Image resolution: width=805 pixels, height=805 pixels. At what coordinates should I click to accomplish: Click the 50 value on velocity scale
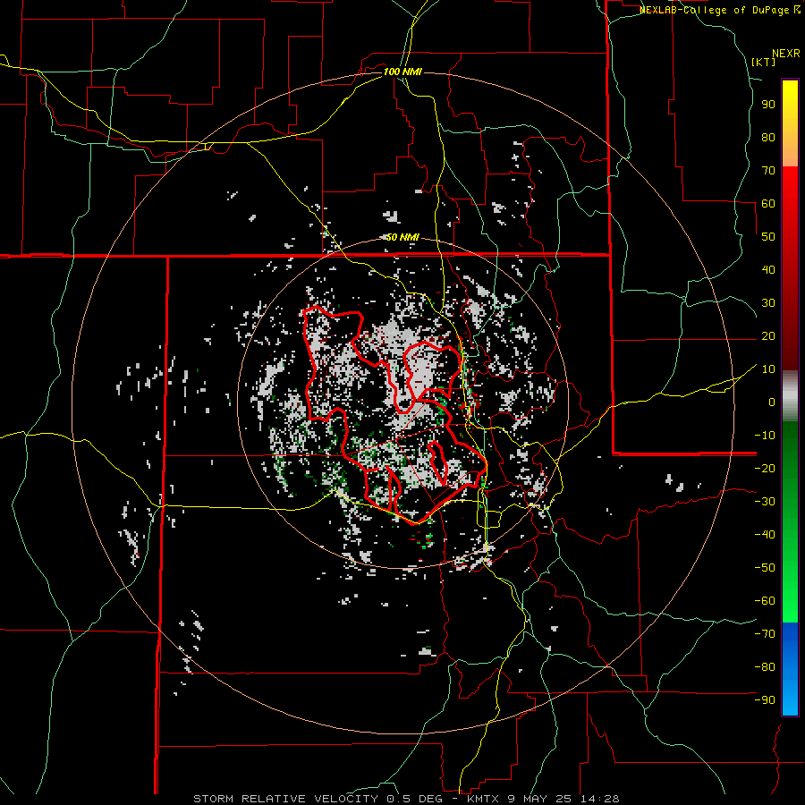768,237
